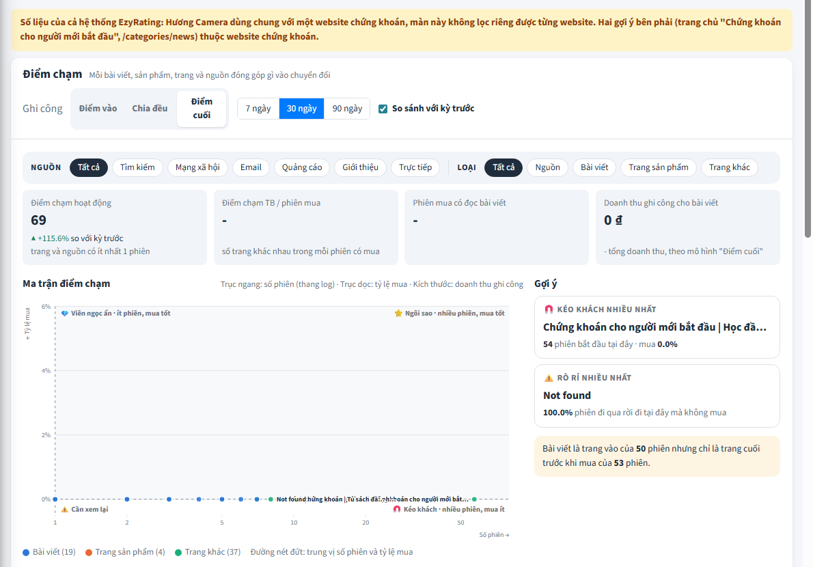Filter sources by "Quảng cáo"
The width and height of the screenshot is (813, 567).
302,167
